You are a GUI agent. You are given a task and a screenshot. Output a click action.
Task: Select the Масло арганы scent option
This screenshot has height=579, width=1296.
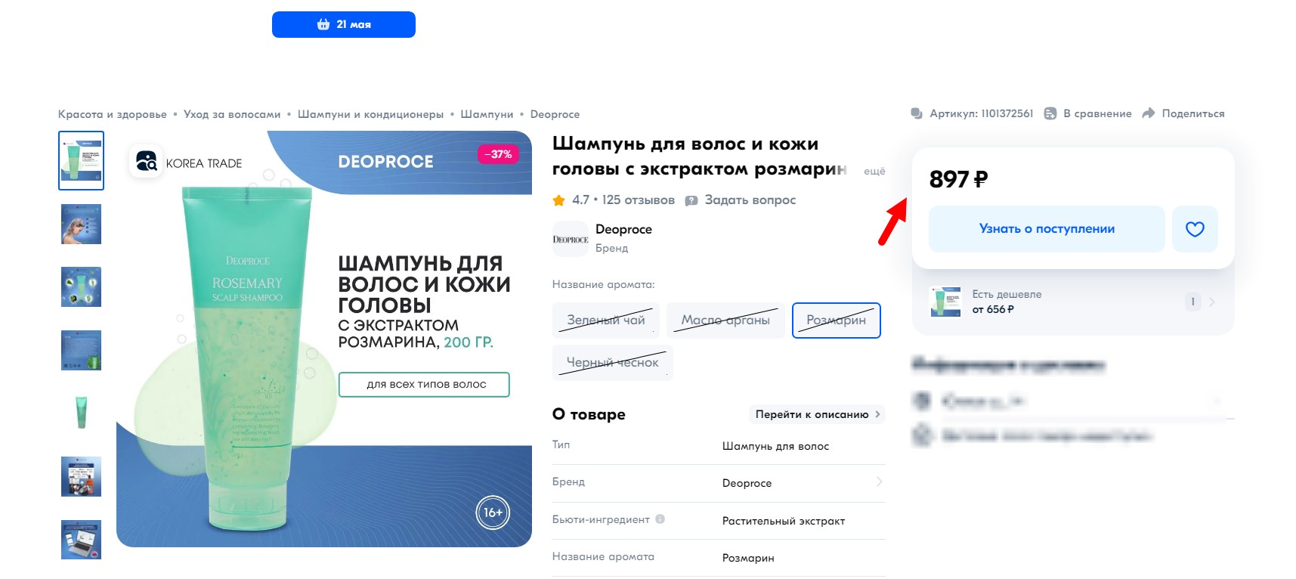[725, 320]
